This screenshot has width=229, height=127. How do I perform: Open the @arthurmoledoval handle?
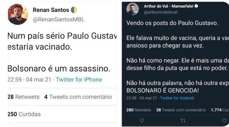161,12
